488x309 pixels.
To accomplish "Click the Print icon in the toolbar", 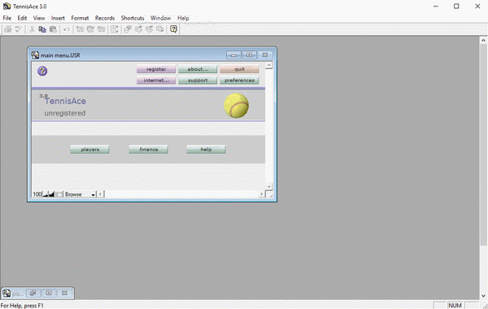I will click(8, 29).
